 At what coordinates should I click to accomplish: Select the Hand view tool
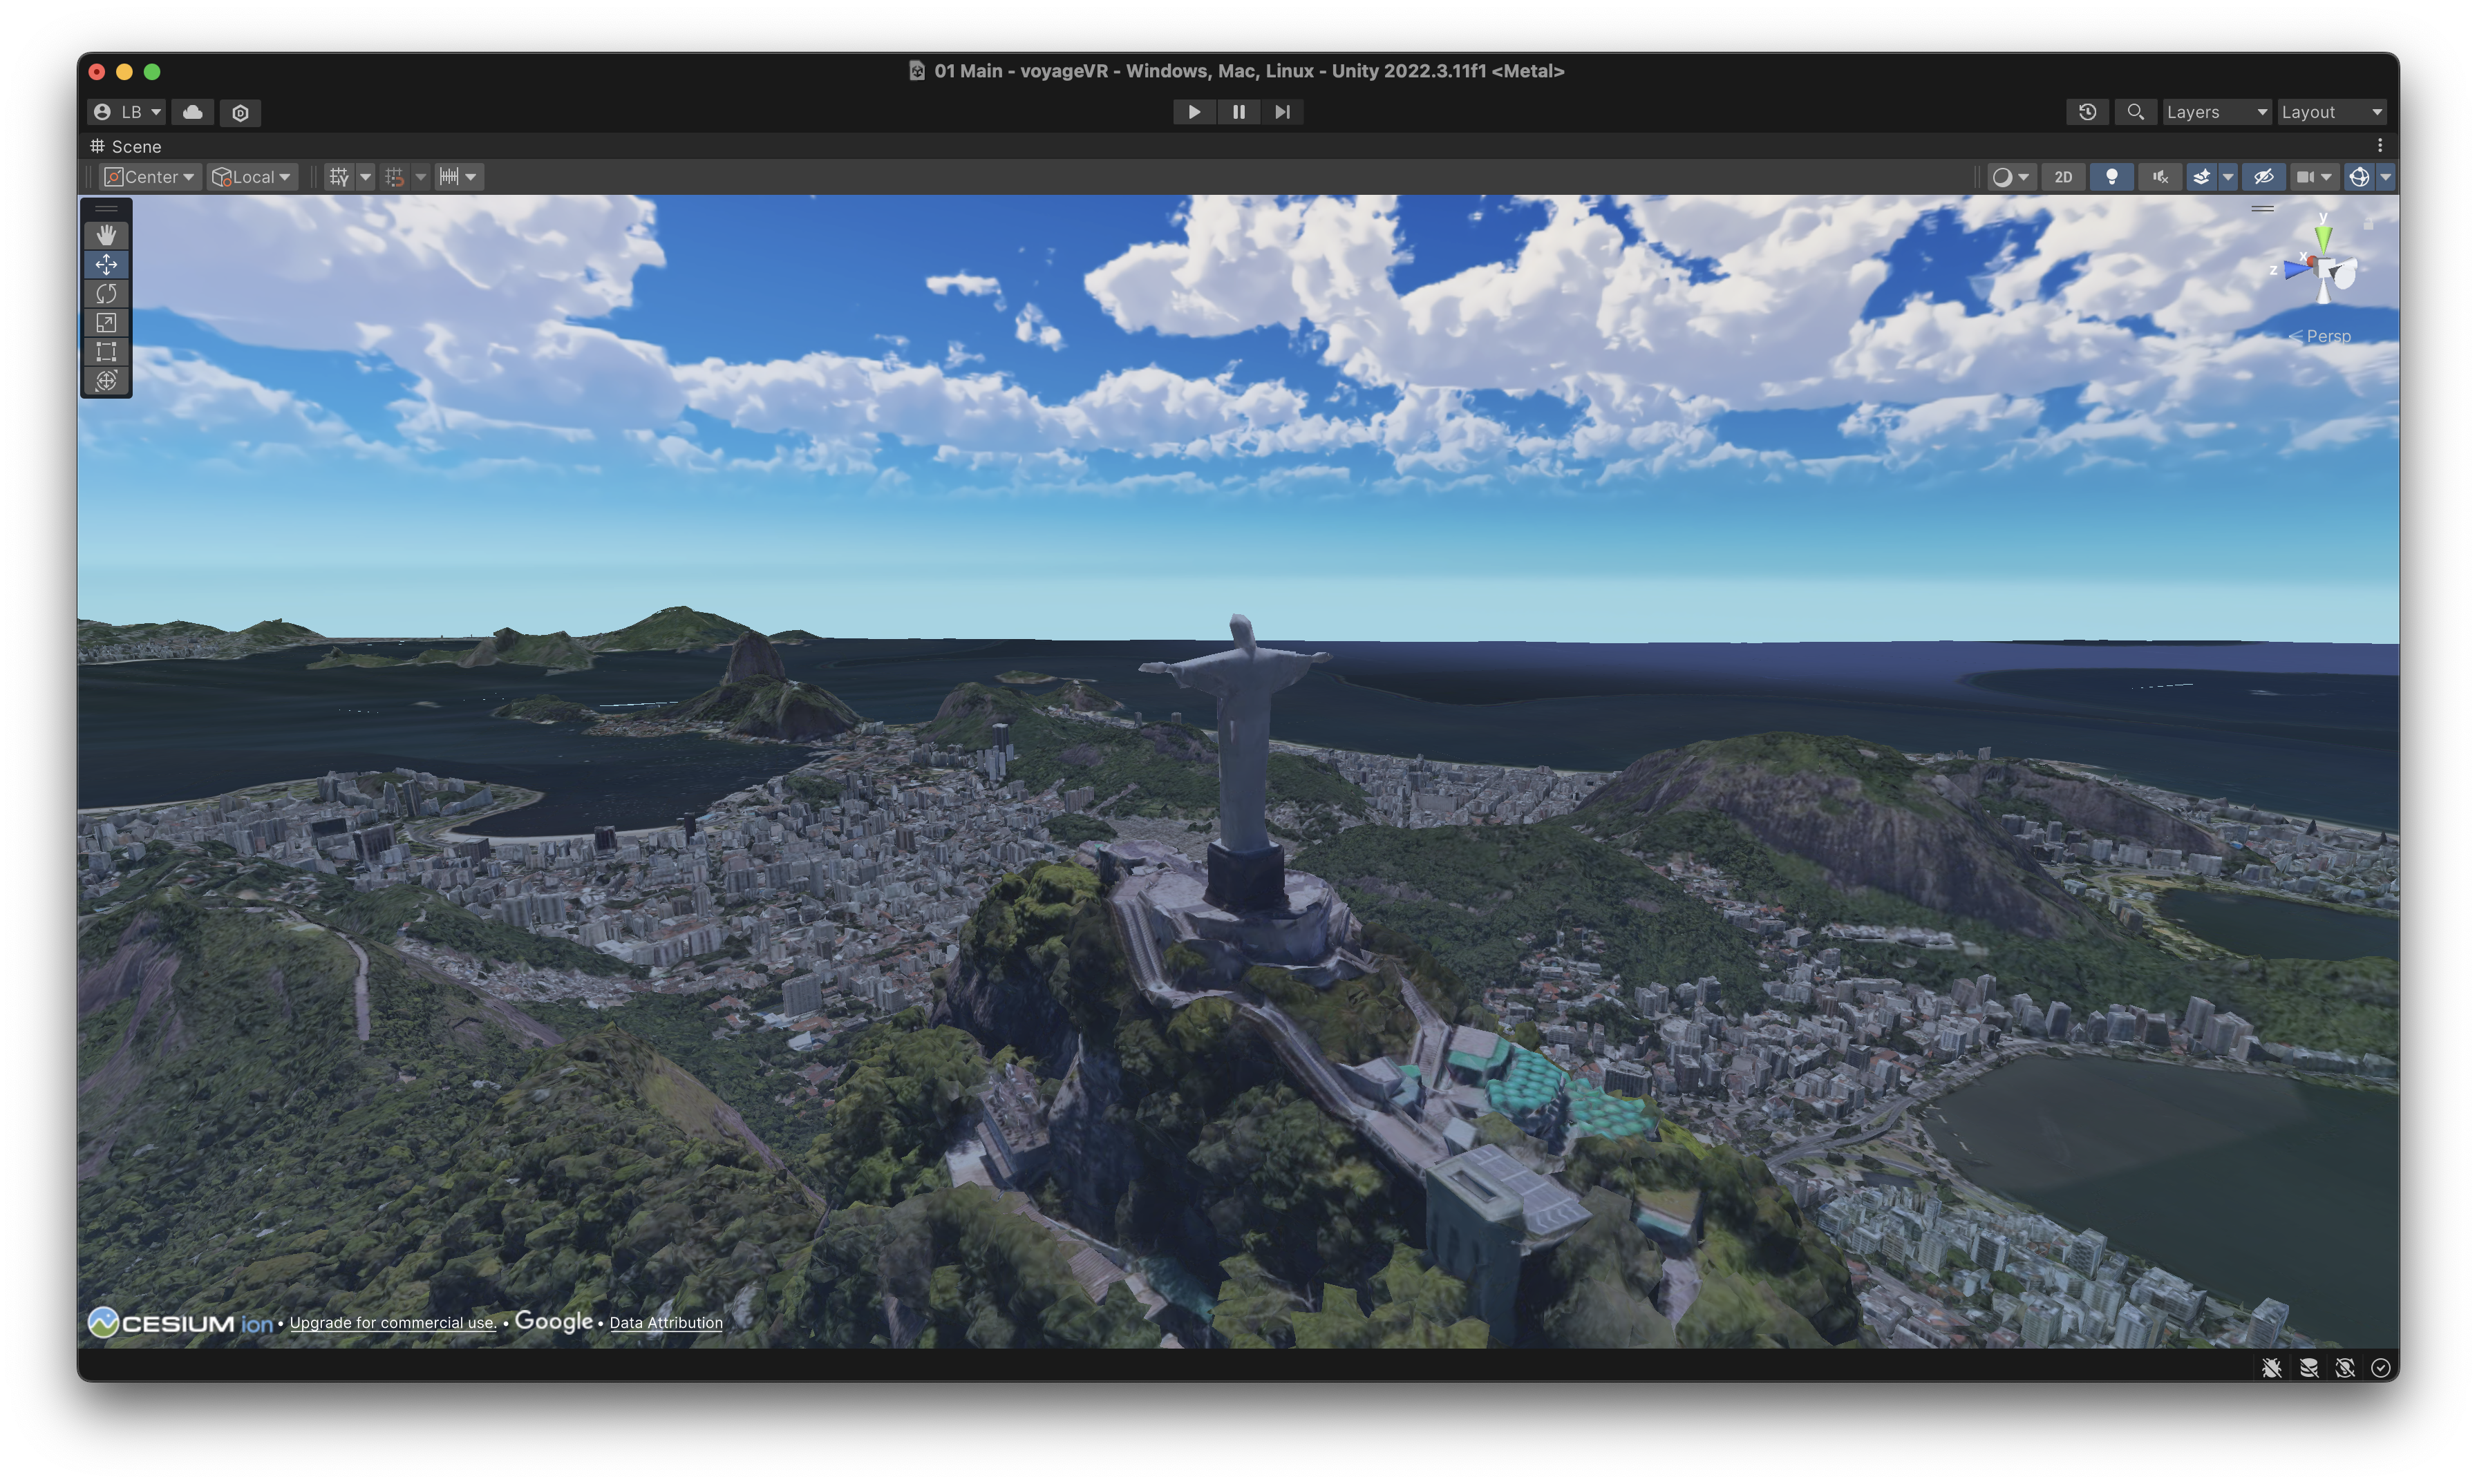106,235
